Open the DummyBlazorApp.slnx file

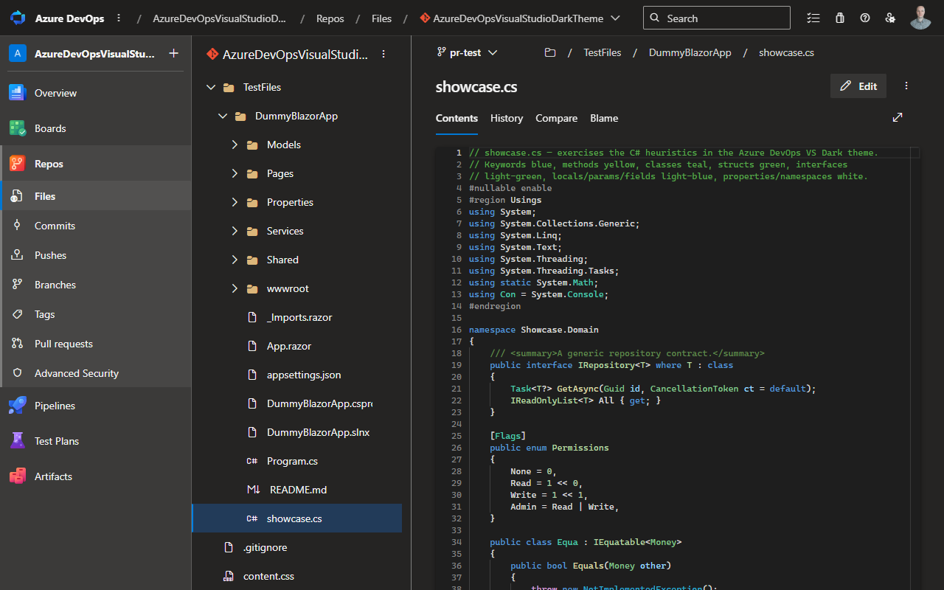point(319,432)
